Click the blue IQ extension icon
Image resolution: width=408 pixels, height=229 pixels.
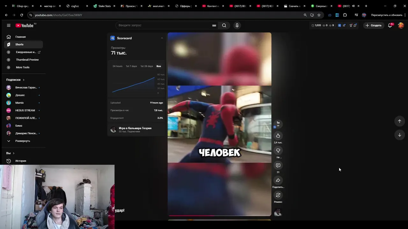339,25
